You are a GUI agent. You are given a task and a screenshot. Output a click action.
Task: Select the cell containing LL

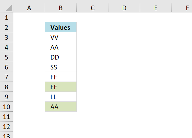coord(61,97)
